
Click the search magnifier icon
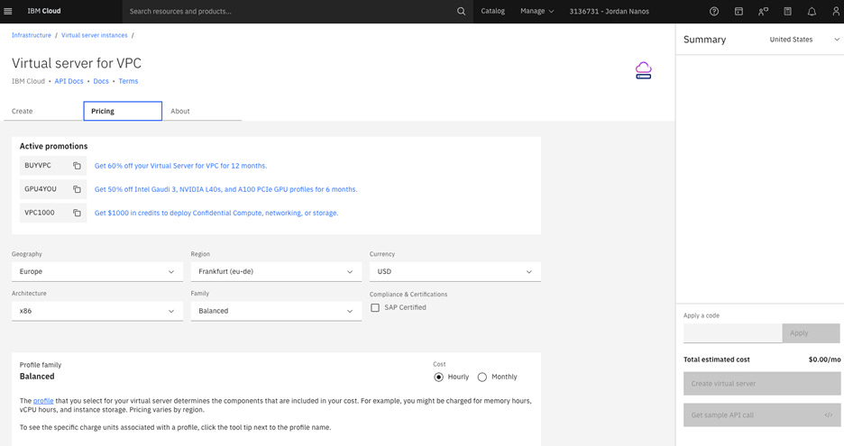click(x=462, y=12)
